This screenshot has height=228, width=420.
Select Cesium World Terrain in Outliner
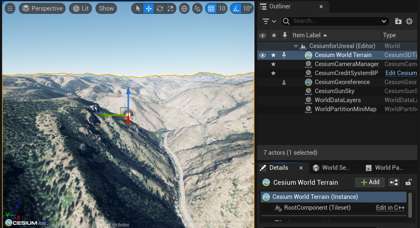point(343,55)
